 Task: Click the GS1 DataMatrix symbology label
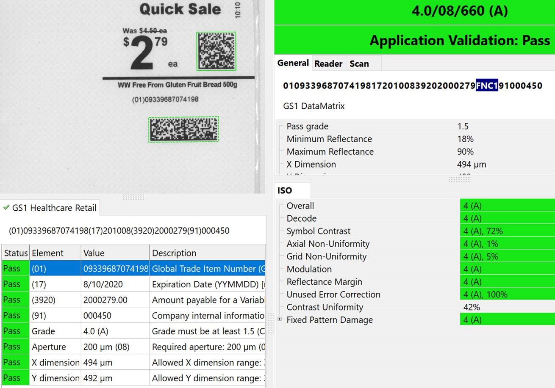coord(314,106)
